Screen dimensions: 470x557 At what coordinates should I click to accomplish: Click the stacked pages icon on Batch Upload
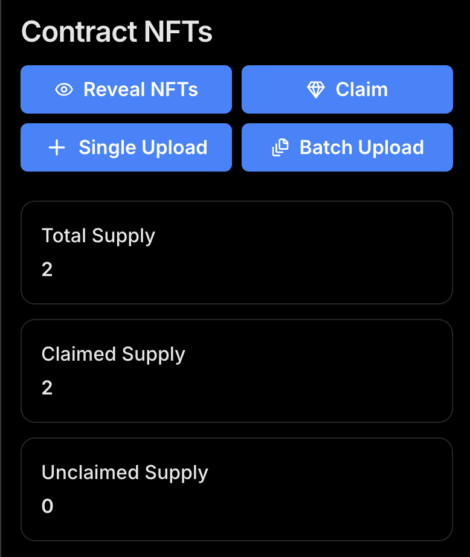(280, 148)
